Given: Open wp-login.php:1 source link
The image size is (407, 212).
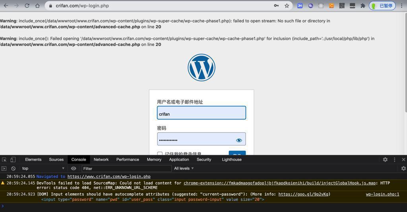Looking at the screenshot, I should point(383,194).
